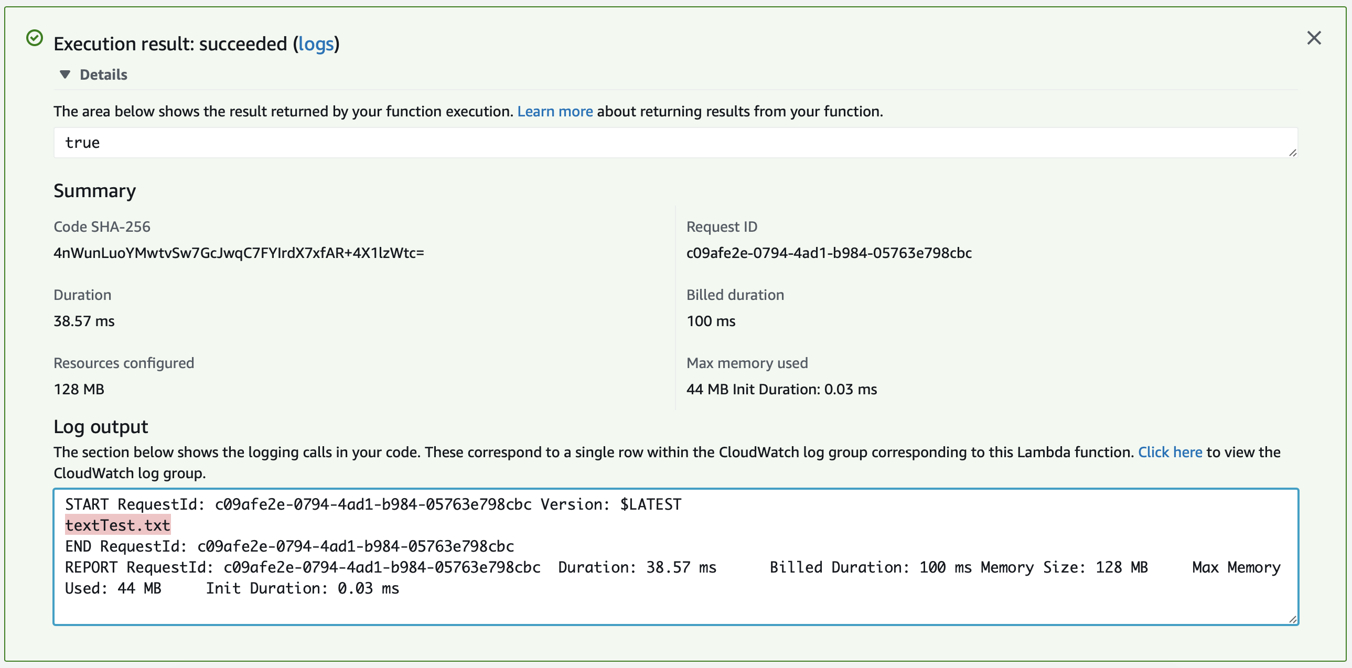
Task: Click the Code SHA-256 hash value
Action: pos(239,253)
